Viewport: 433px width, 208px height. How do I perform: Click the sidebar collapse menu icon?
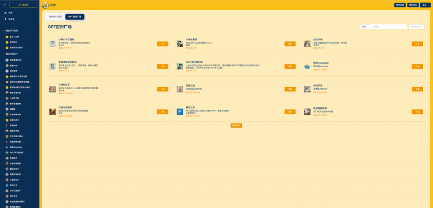[x=5, y=5]
